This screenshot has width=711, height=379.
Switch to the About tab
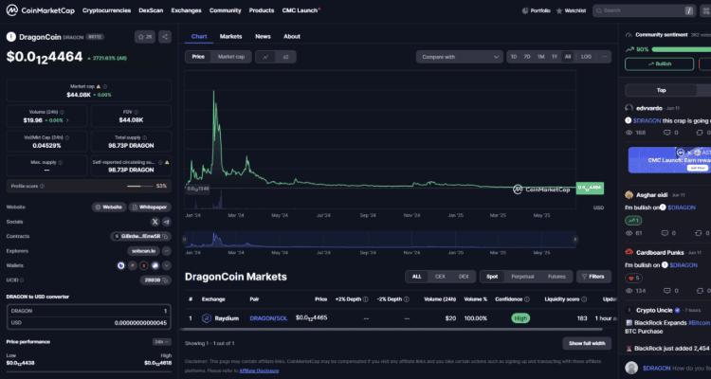click(x=292, y=36)
